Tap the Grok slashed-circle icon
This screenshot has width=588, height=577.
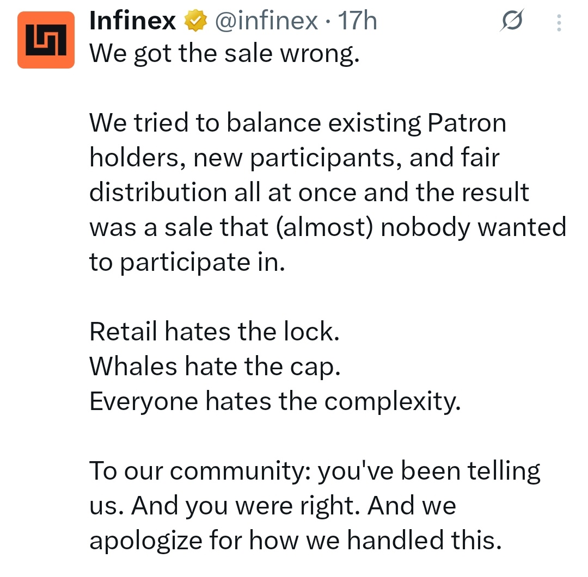point(511,22)
